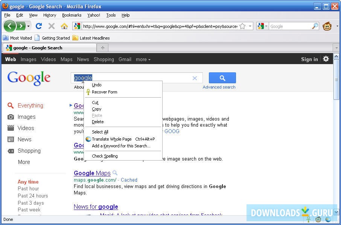This screenshot has height=225, width=341.
Task: Click into the Firefox Google search field
Action: tap(290, 26)
